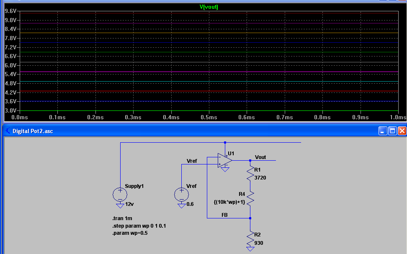Click the 0.5ms time axis label
Image resolution: width=407 pixels, height=254 pixels.
coord(209,117)
